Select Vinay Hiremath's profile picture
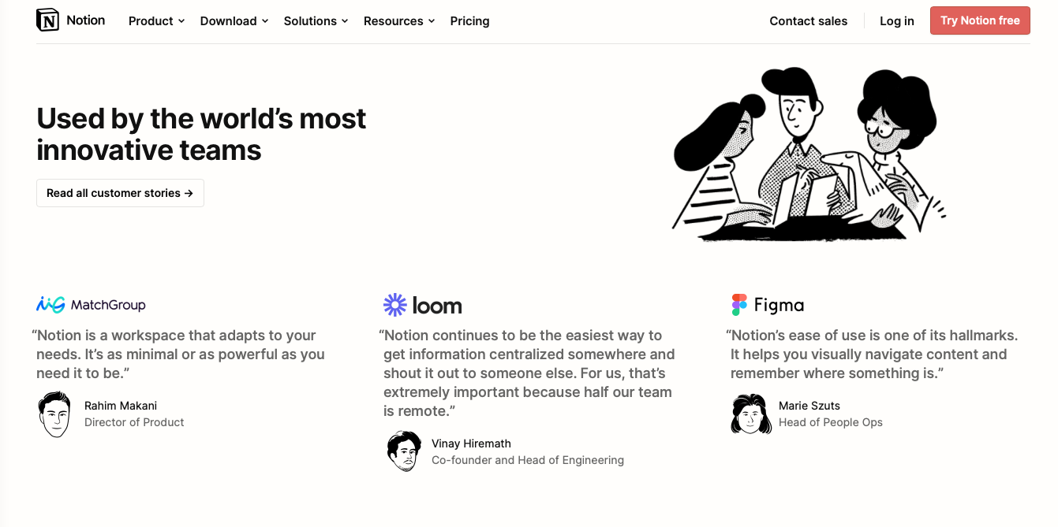This screenshot has height=527, width=1058. (404, 451)
